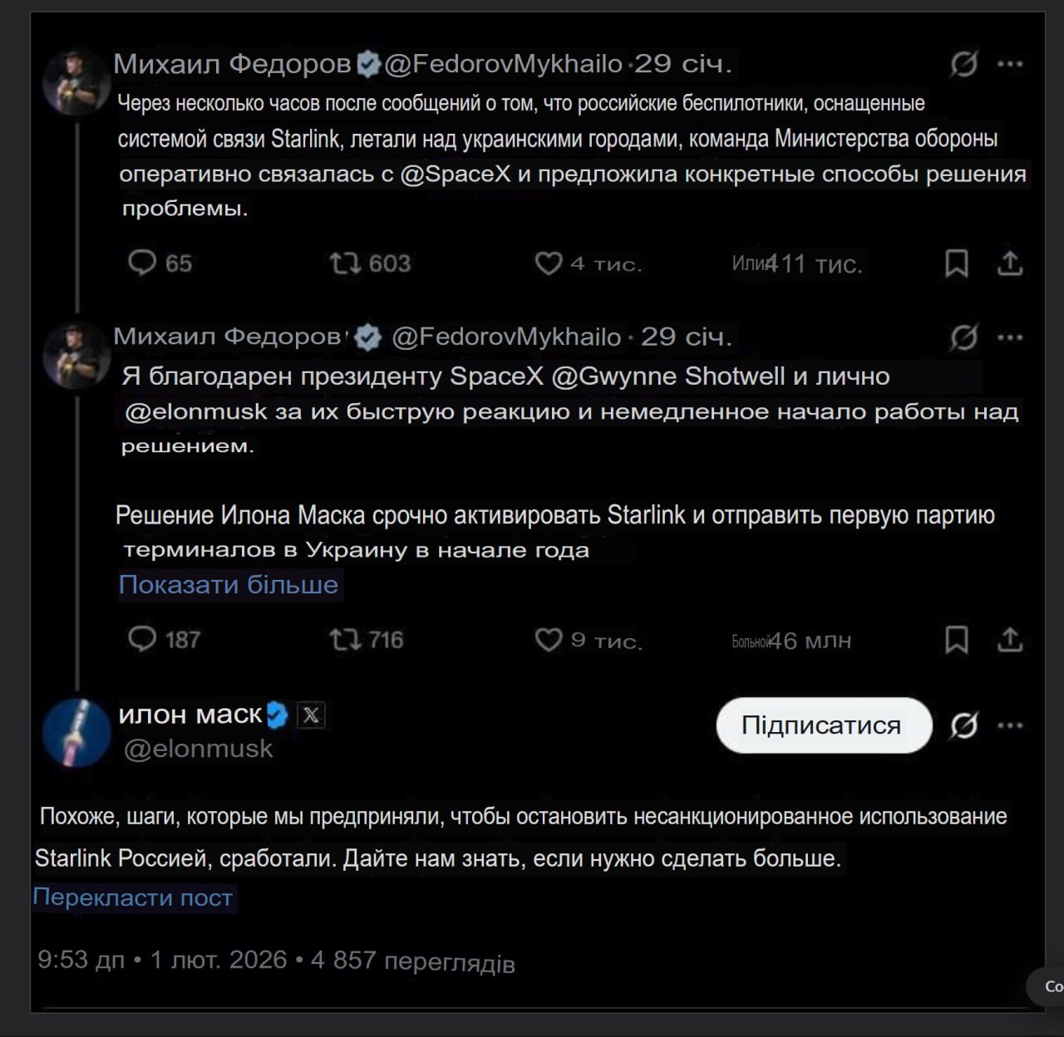Expand tweet with Показати більше
The height and width of the screenshot is (1037, 1064).
coord(229,585)
